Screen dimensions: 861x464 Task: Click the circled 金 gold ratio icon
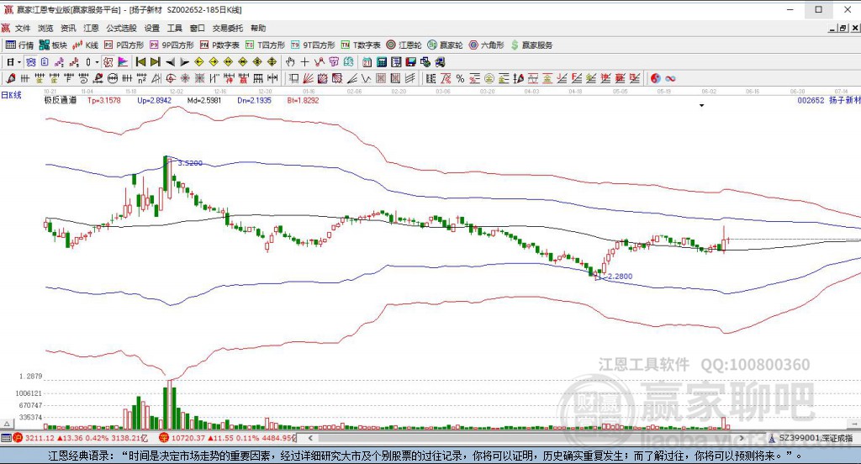tap(489, 78)
